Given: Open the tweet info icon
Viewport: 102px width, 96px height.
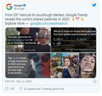Looking at the screenshot, I should tap(95, 81).
